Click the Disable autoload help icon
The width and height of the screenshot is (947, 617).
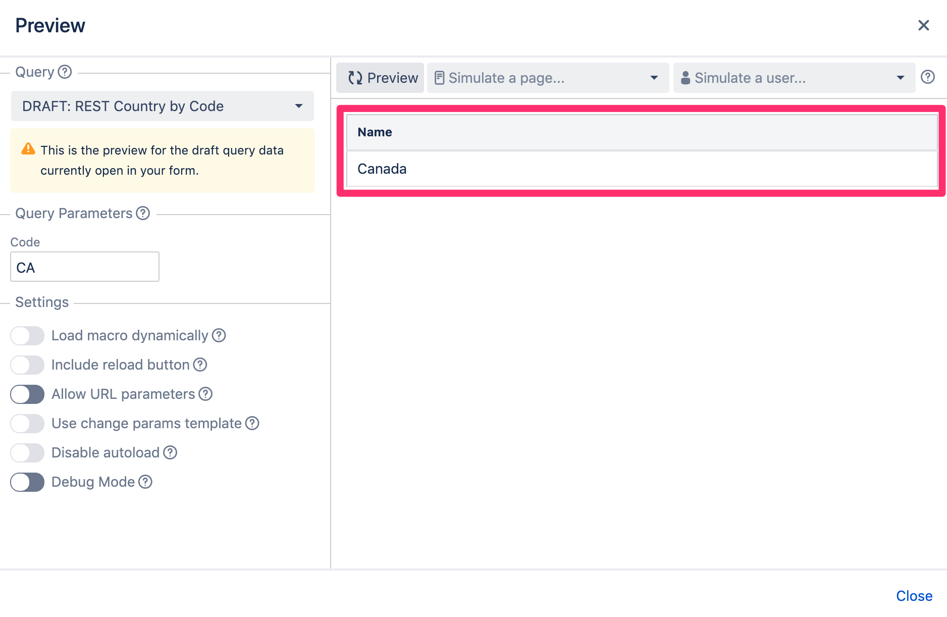pos(170,452)
